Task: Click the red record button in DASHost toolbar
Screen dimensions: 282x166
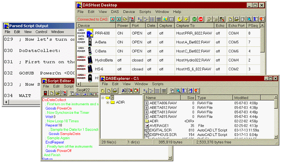Action: 113,19
